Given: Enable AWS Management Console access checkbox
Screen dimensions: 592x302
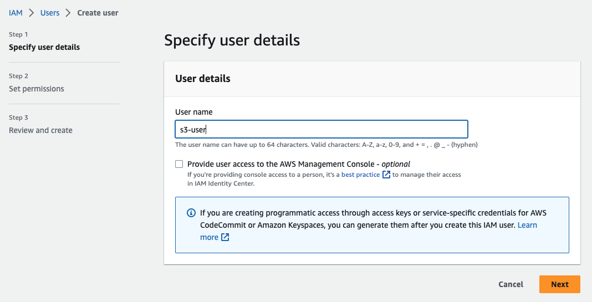Looking at the screenshot, I should click(x=179, y=164).
